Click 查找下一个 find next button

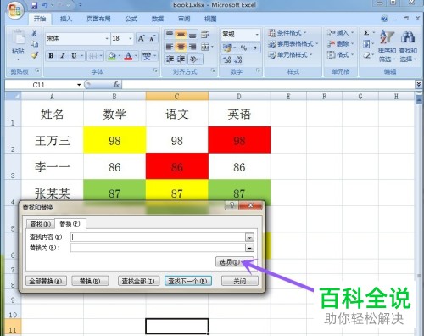(188, 281)
